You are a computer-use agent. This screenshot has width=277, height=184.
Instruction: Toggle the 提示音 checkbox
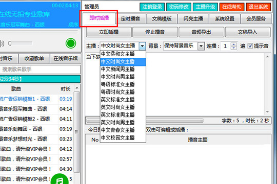(250, 46)
